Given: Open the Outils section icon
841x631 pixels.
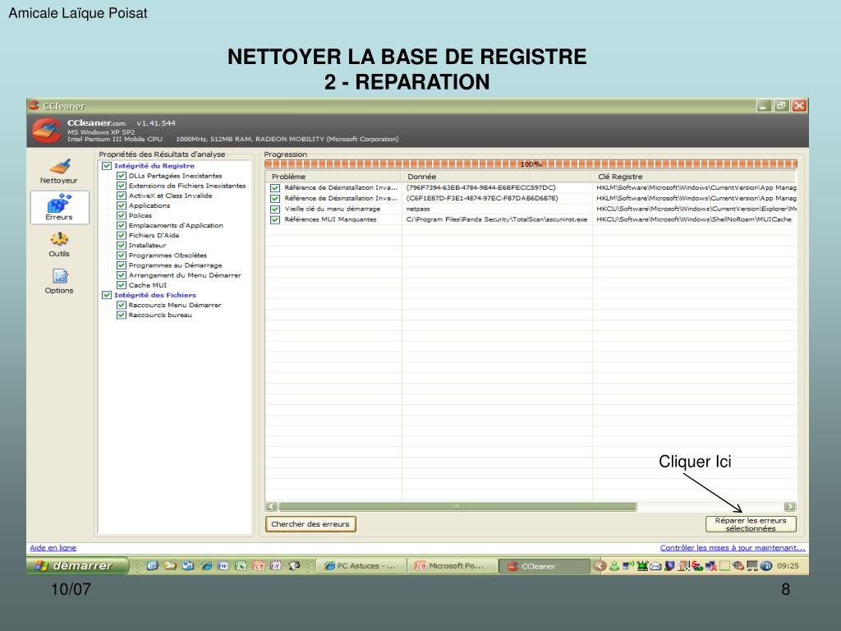Looking at the screenshot, I should point(59,244).
